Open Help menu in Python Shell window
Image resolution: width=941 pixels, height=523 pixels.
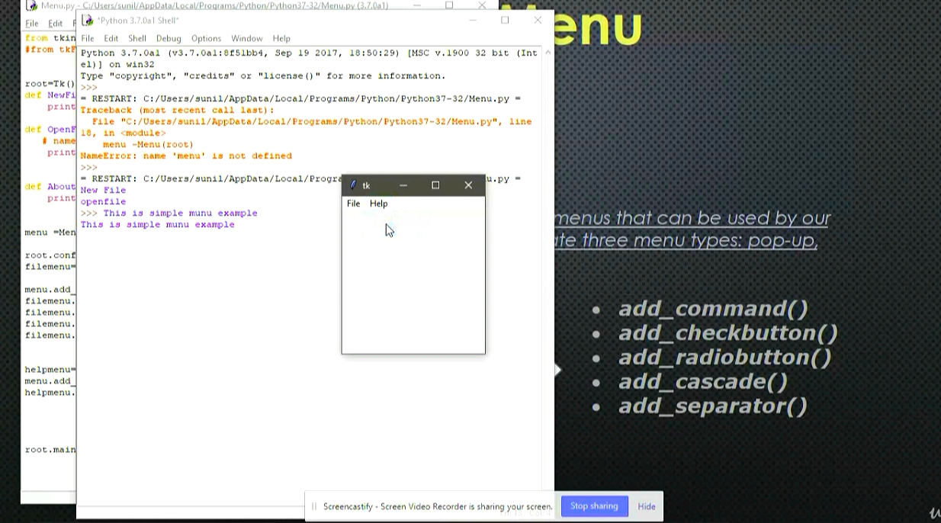point(281,38)
